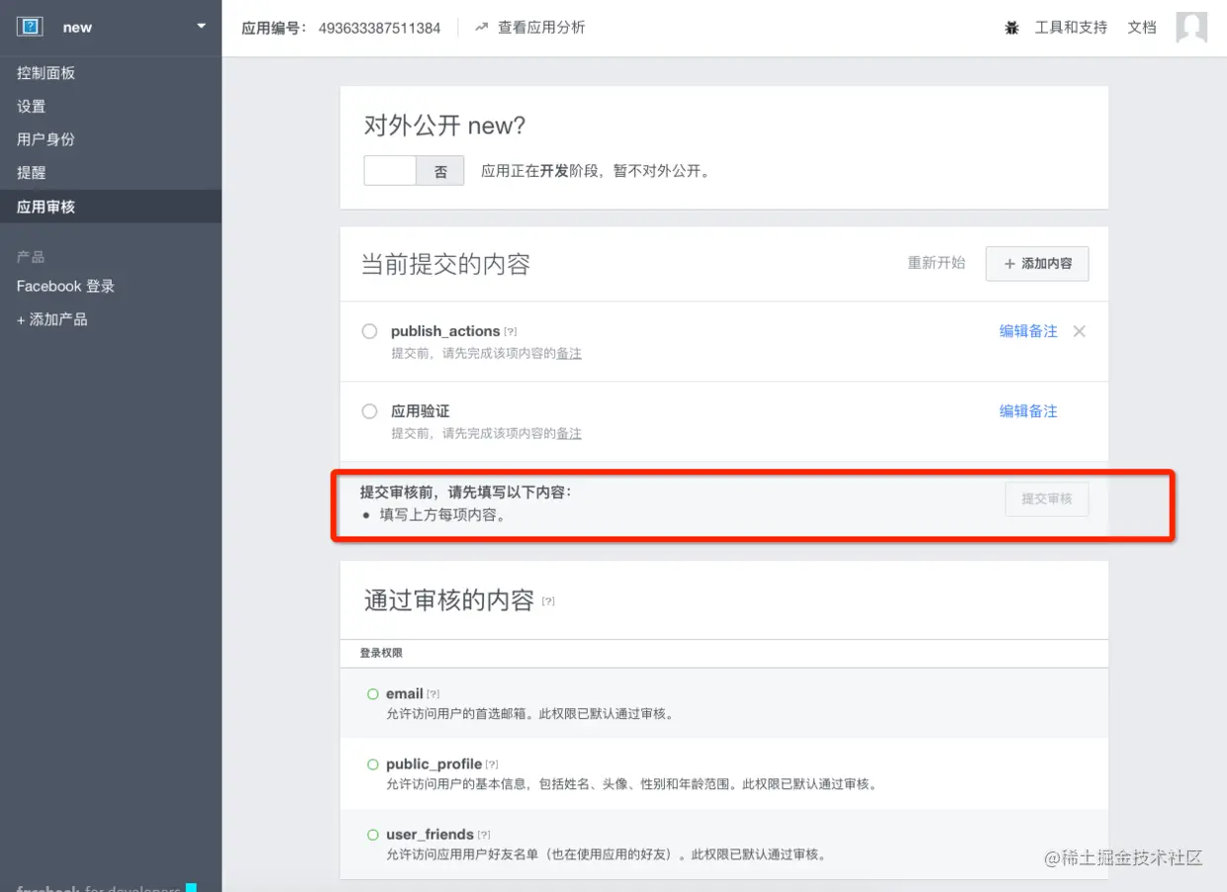Click the user avatar at top right

click(x=1191, y=28)
